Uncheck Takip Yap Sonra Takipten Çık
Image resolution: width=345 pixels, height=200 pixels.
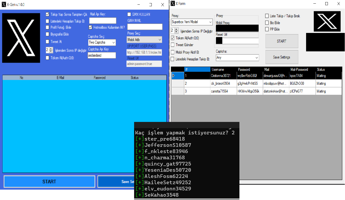[47, 15]
